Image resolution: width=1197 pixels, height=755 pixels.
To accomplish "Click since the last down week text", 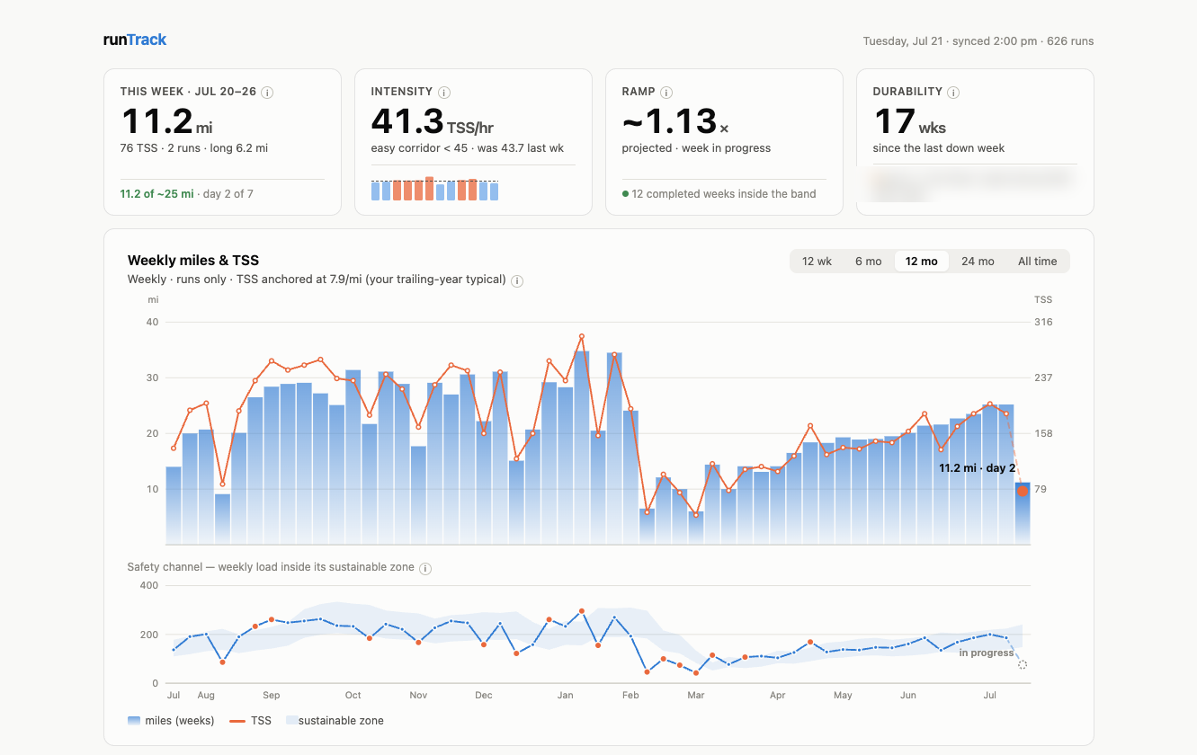I will pyautogui.click(x=939, y=148).
